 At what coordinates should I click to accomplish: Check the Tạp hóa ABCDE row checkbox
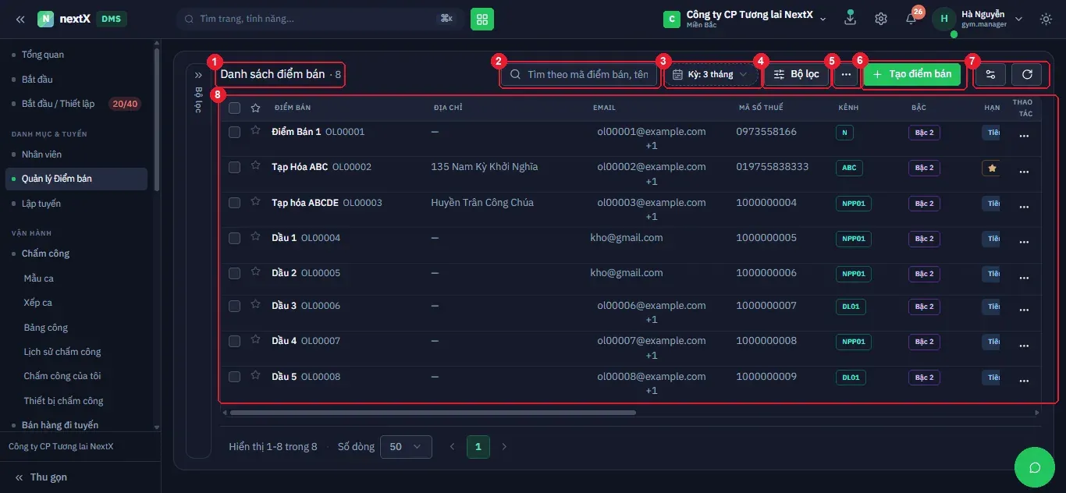tap(234, 203)
